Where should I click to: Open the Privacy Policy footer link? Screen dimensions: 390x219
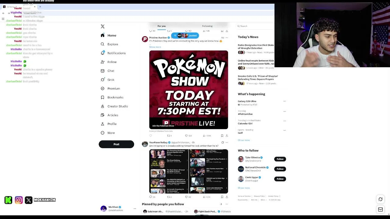click(259, 196)
